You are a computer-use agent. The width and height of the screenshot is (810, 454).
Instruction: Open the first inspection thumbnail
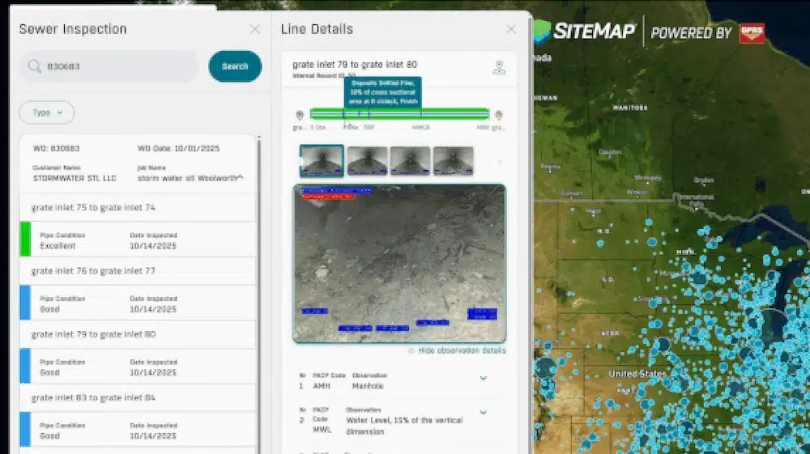click(322, 161)
